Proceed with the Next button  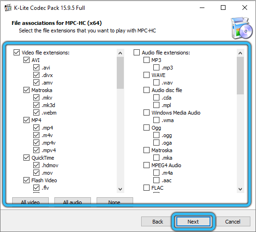point(193,222)
